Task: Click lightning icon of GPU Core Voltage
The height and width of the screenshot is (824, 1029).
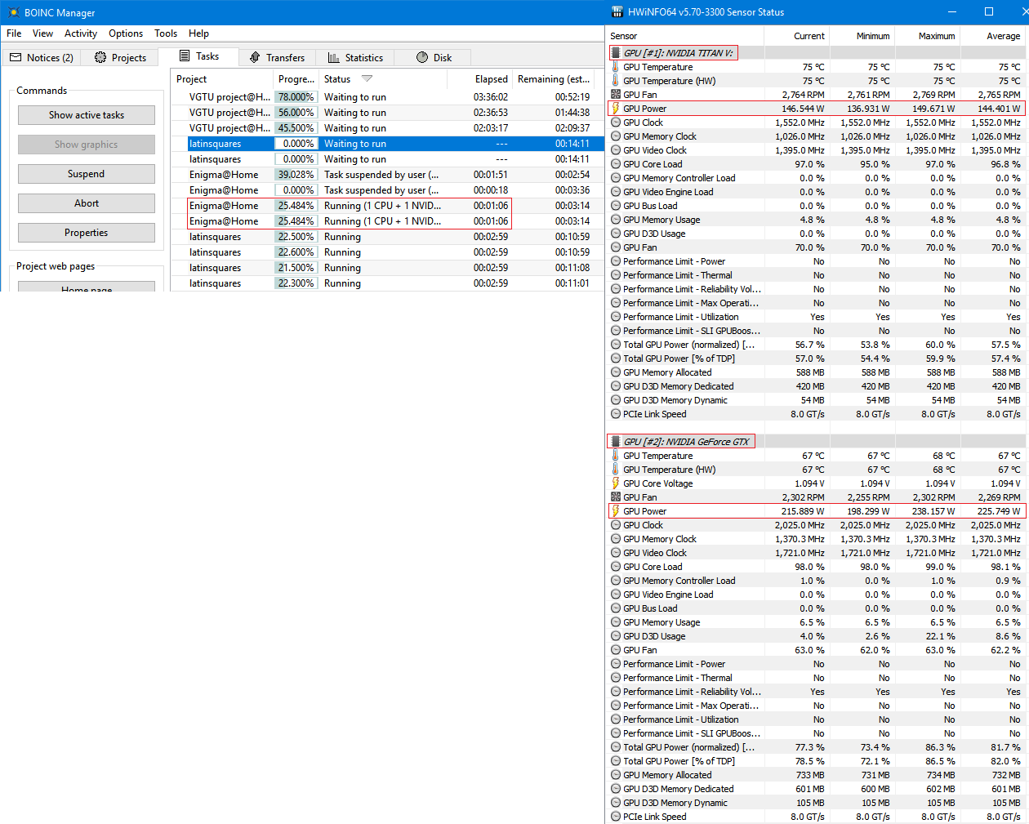Action: click(x=616, y=483)
